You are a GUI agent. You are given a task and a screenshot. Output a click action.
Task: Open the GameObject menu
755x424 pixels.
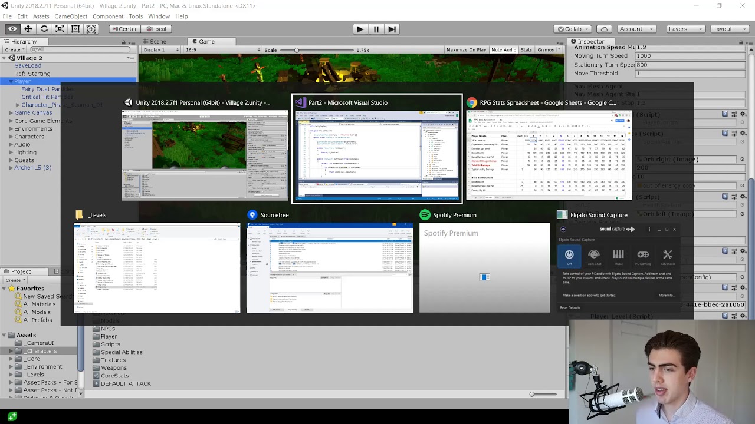[71, 16]
